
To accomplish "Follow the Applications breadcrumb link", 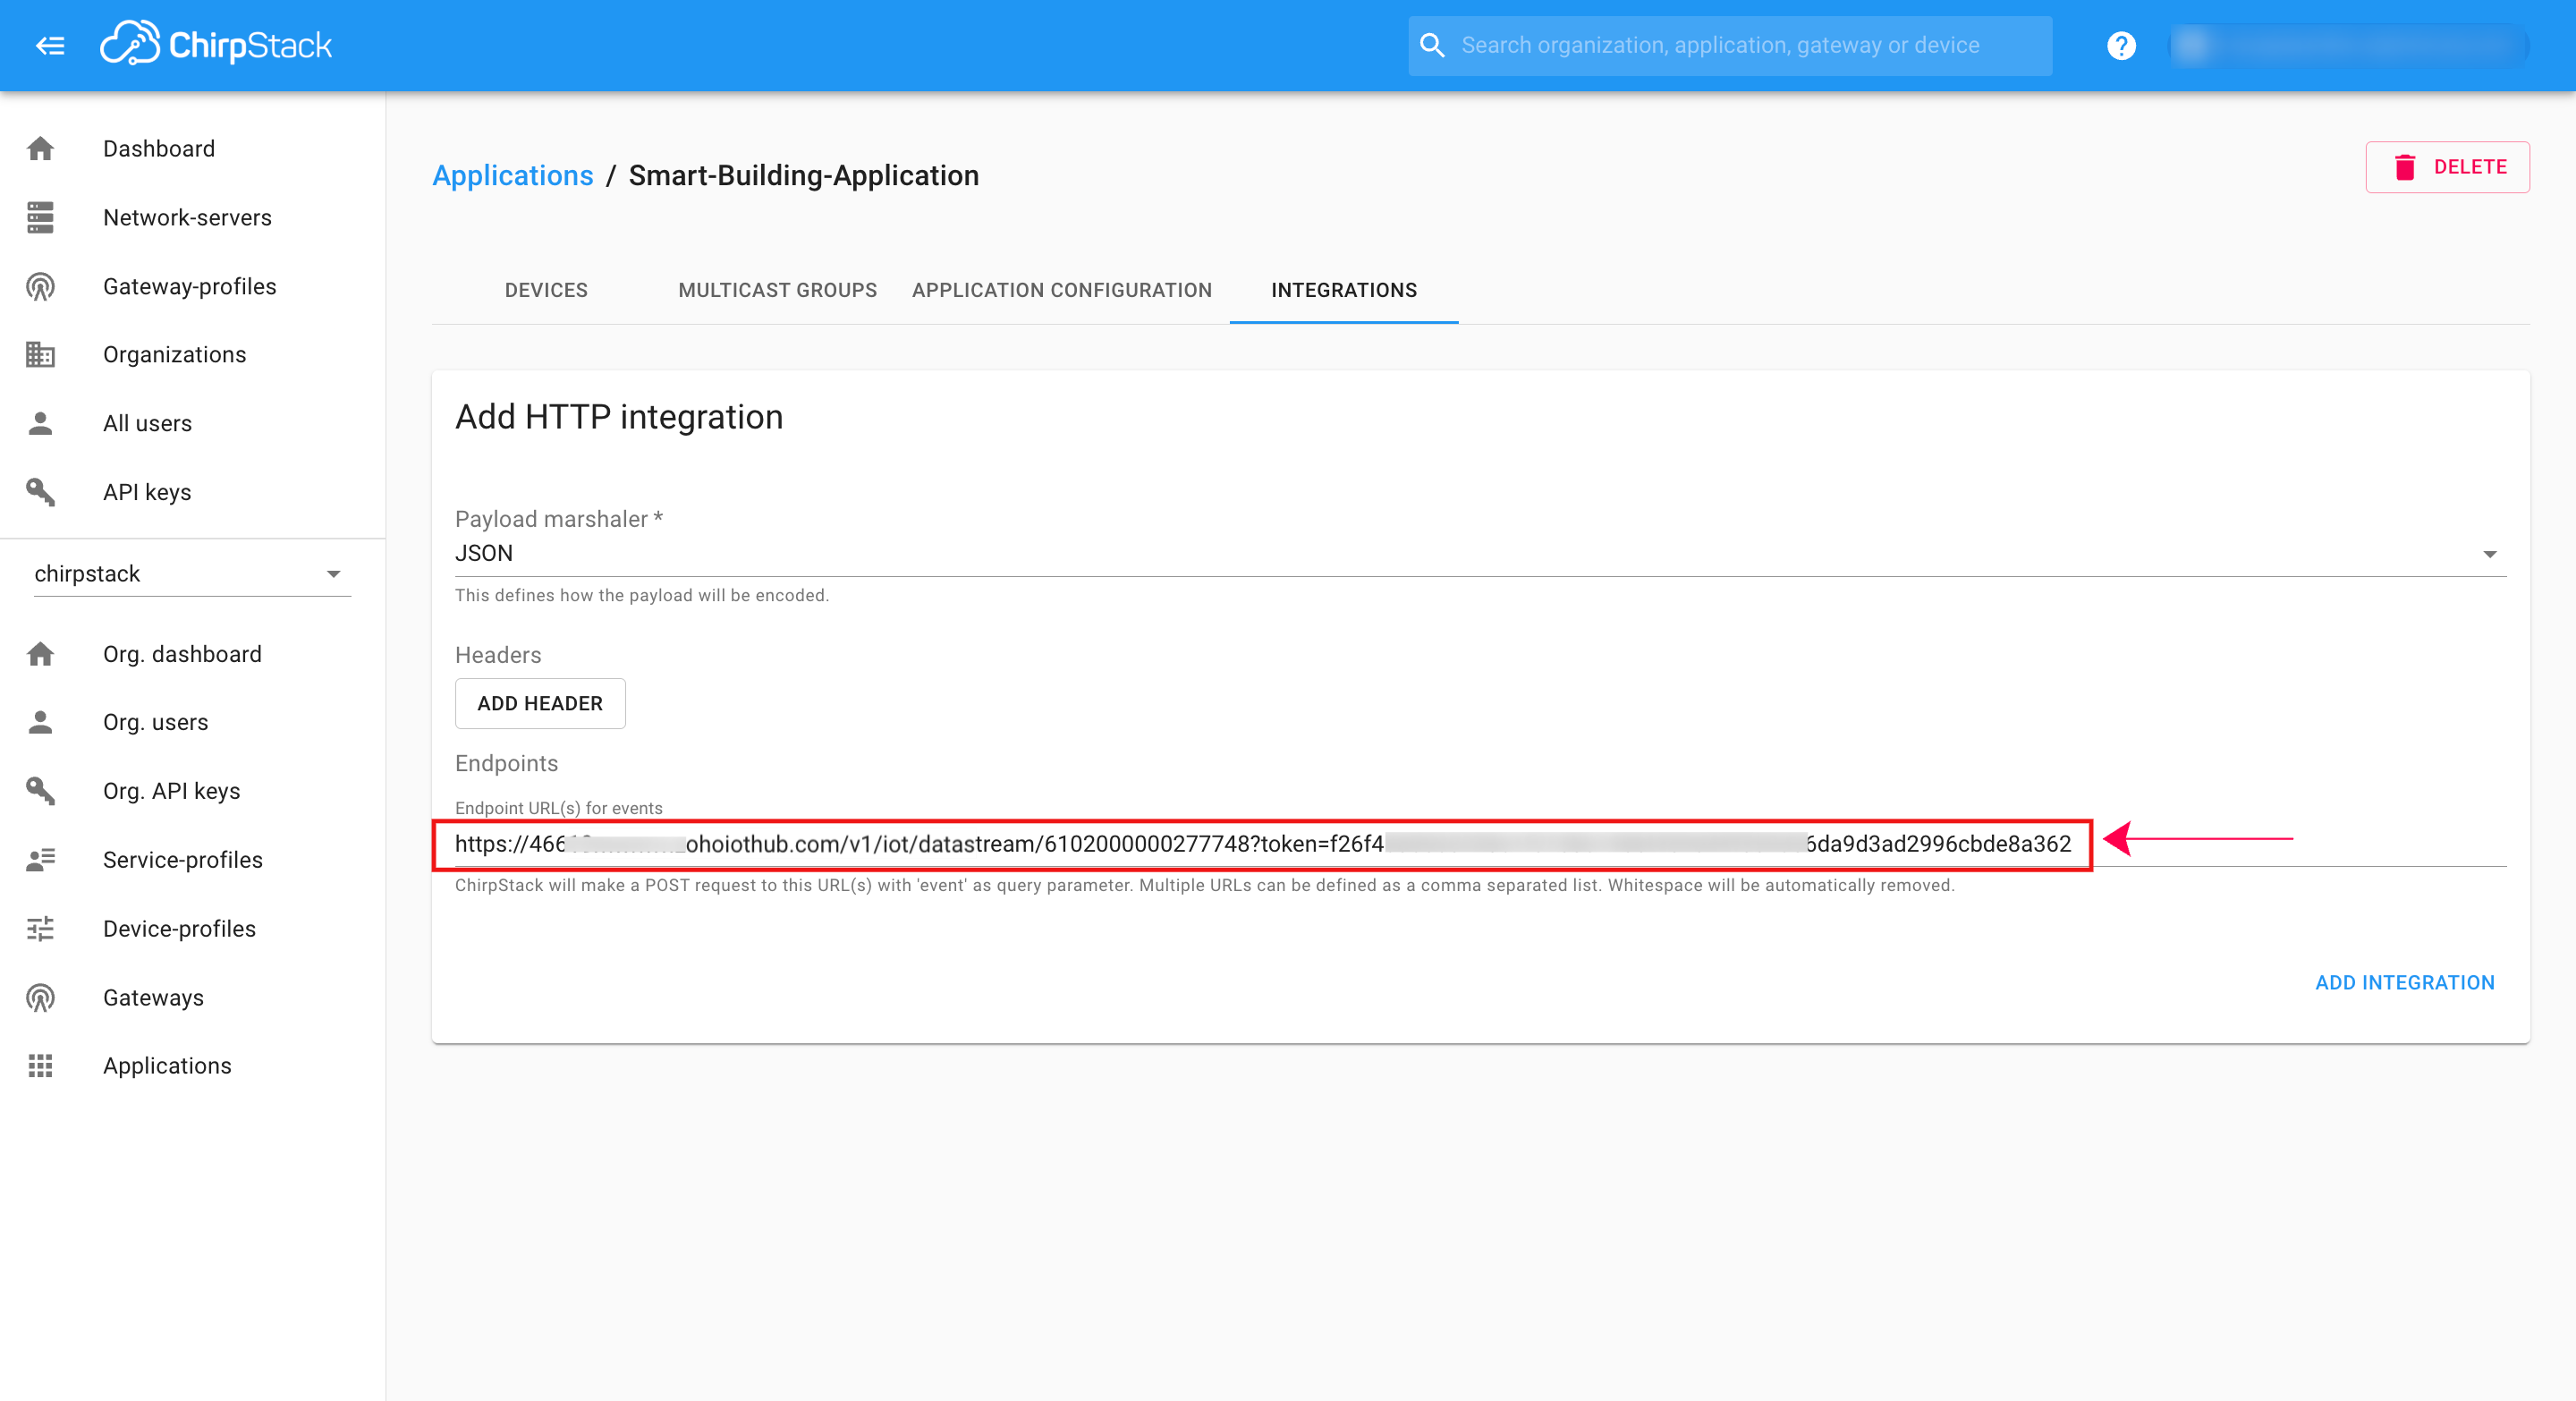I will click(512, 175).
